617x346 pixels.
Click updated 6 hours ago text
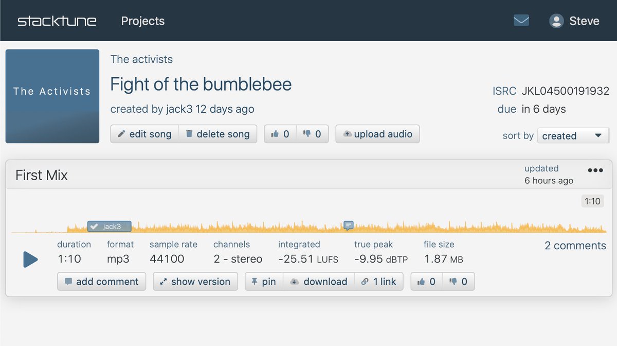tap(549, 175)
